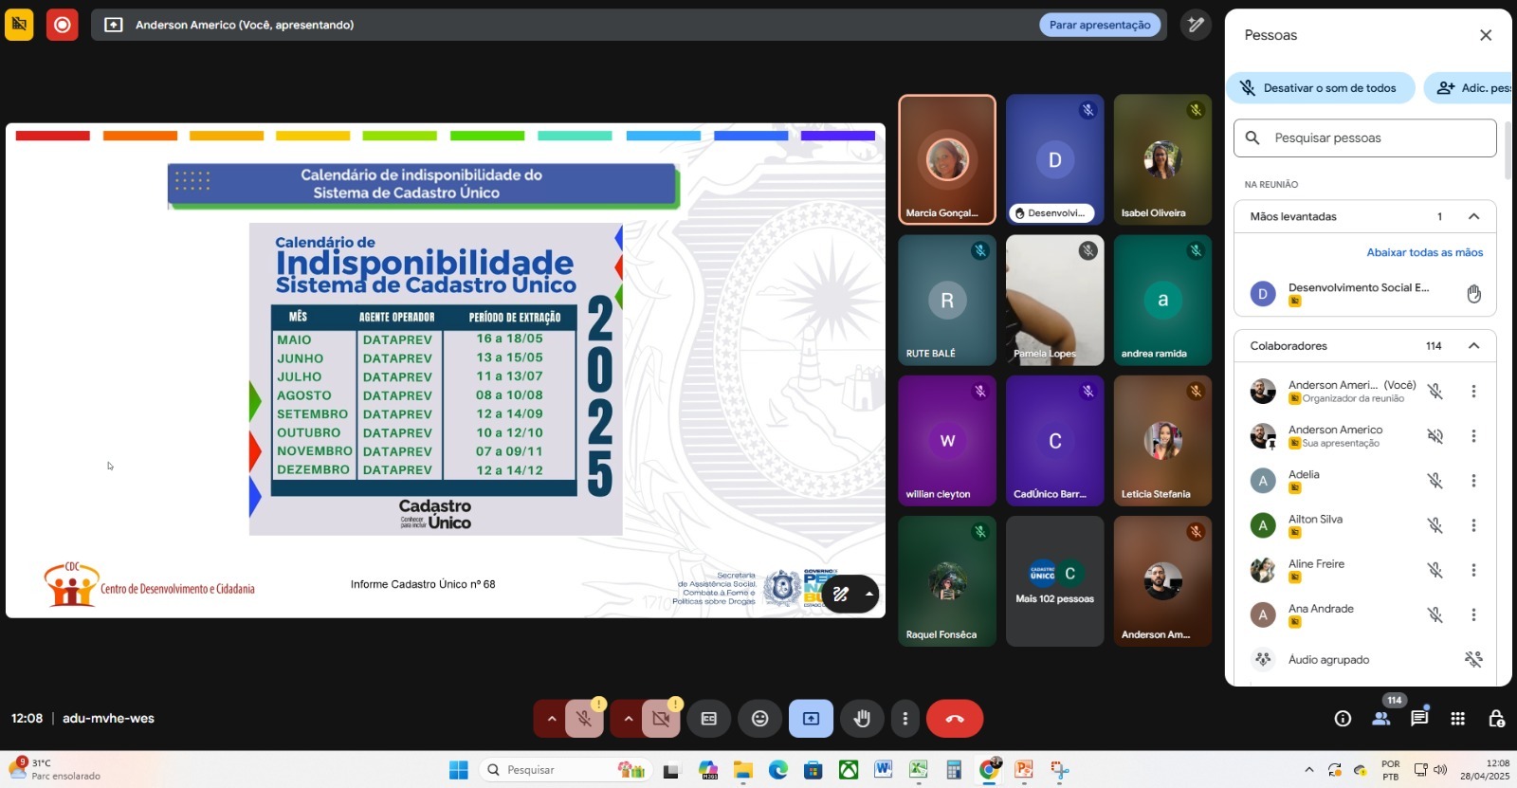This screenshot has height=788, width=1517.
Task: Open more options for Adelia
Action: click(1473, 481)
